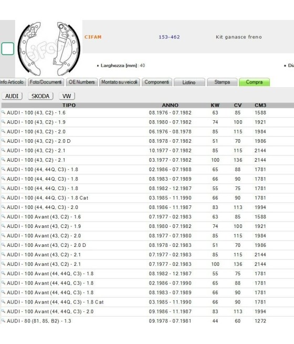
Task: Click magnifier icon for AUDI 100 Avant (43, C2) 1.9
Action: coord(3,226)
